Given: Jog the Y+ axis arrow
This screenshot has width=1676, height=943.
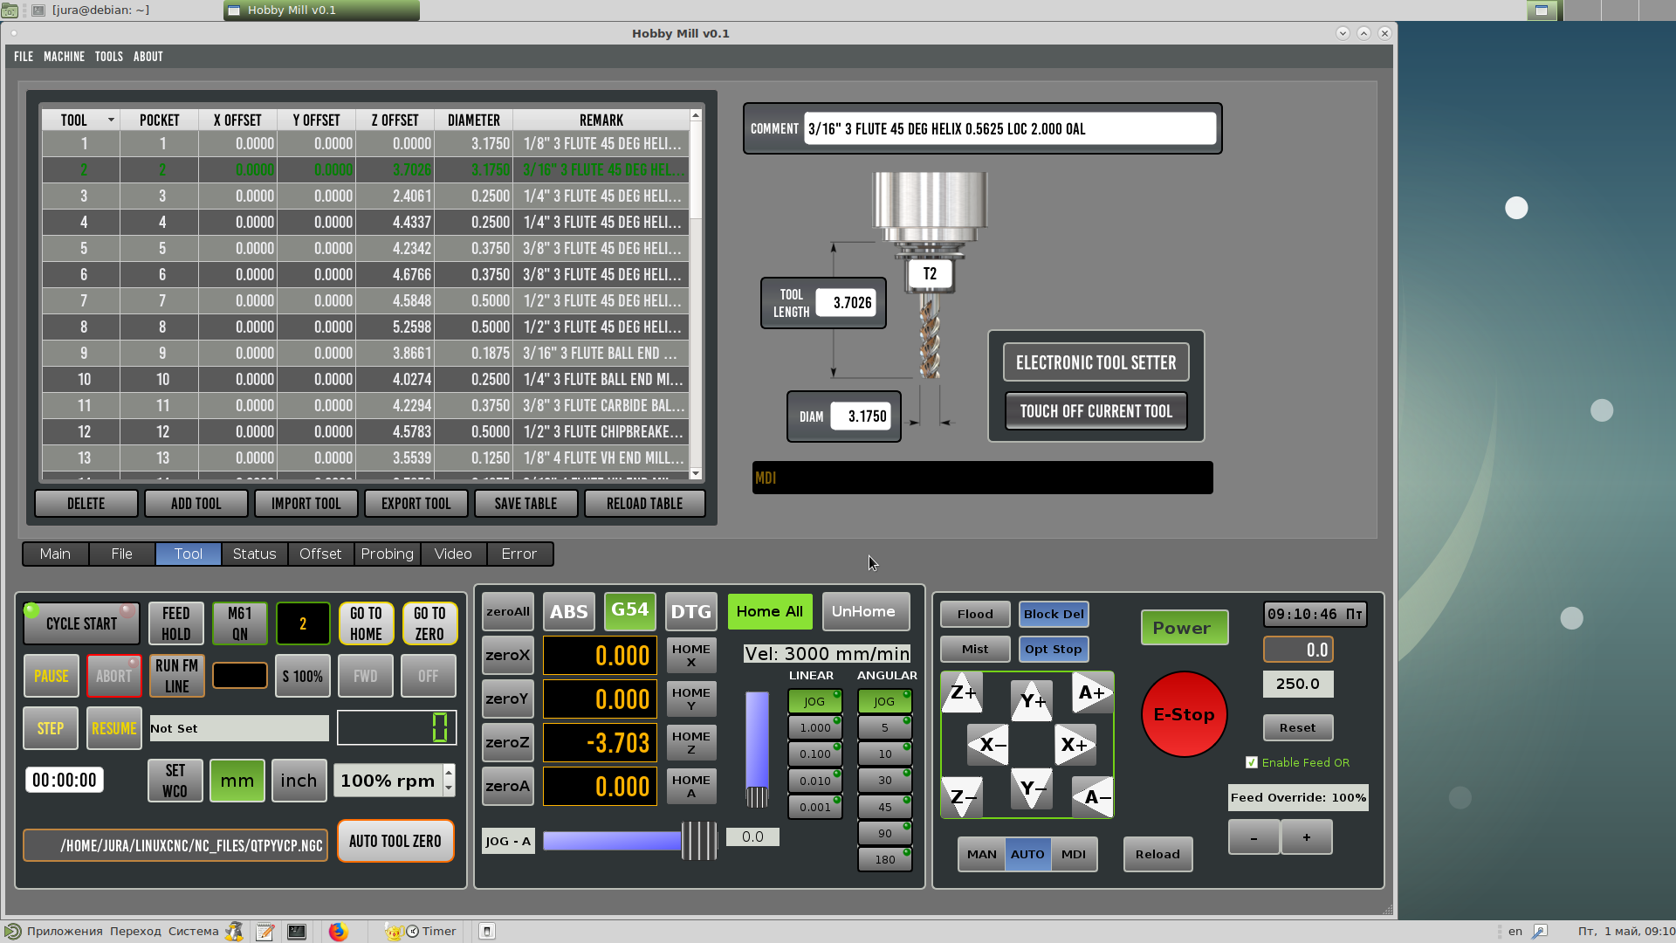Looking at the screenshot, I should (1032, 701).
